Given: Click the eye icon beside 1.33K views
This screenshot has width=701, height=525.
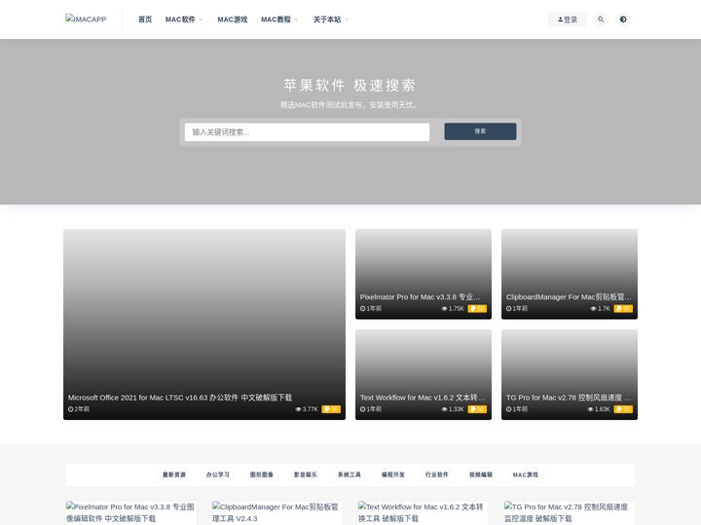Looking at the screenshot, I should pos(444,409).
